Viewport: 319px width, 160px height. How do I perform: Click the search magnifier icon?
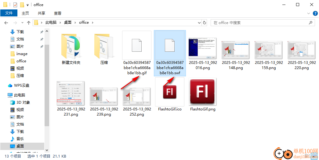point(310,23)
